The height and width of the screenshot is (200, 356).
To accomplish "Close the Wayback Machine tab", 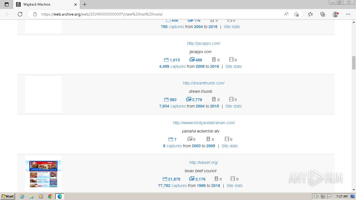I will 76,4.
